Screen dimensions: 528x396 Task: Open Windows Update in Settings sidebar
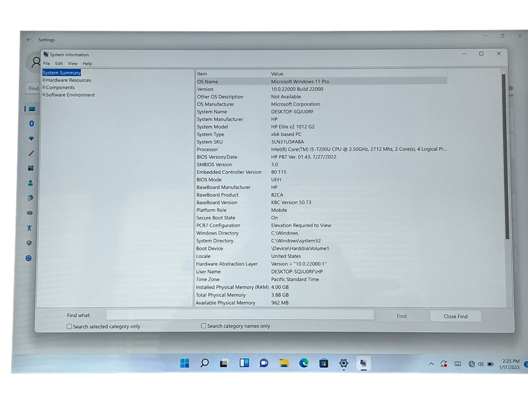click(29, 258)
